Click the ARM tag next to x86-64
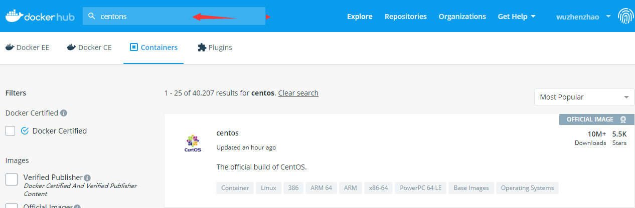 point(351,188)
